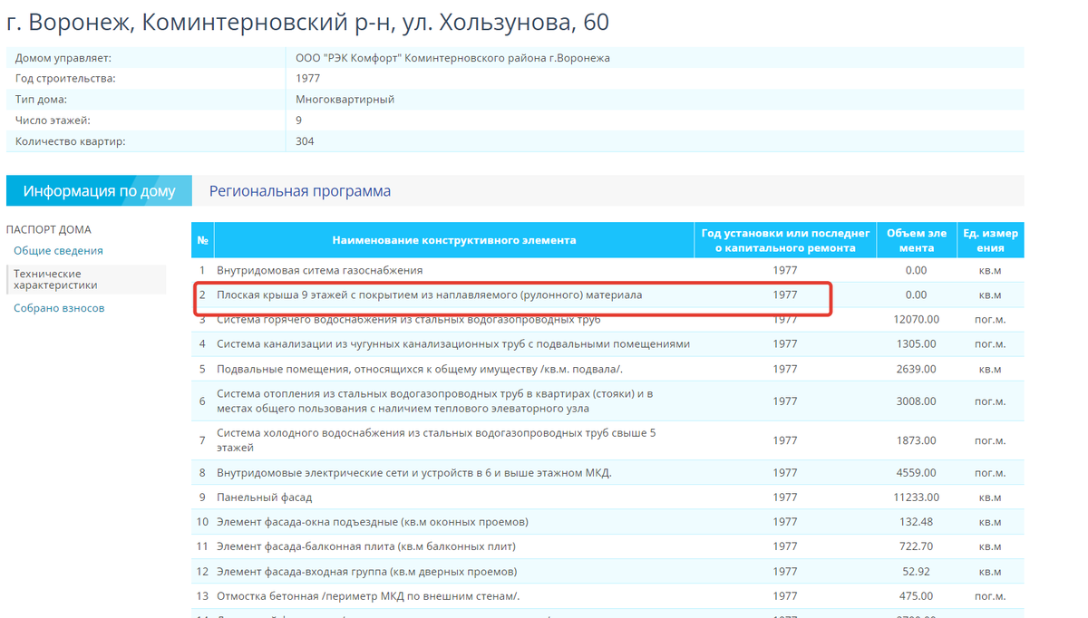
Task: Click the Год строительства label
Action: coord(65,79)
